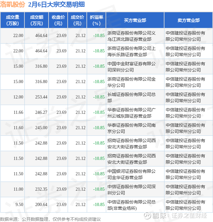Image resolution: width=213 pixels, height=222 pixels.
Task: Select the 成交额(万元) column header
Action: click(x=37, y=20)
